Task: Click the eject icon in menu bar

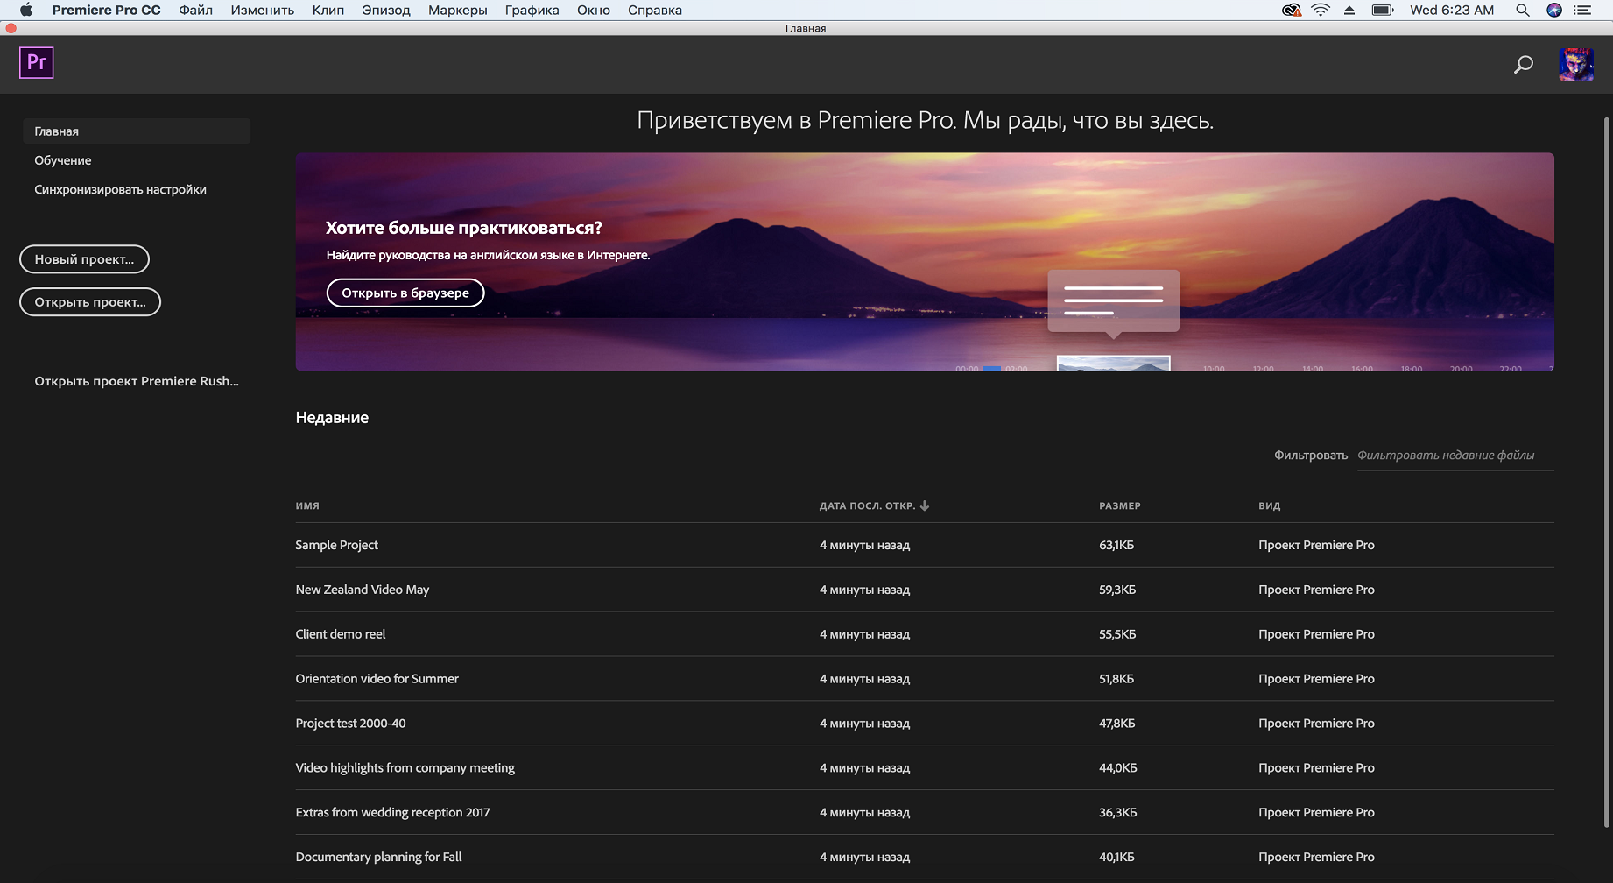Action: (1349, 10)
